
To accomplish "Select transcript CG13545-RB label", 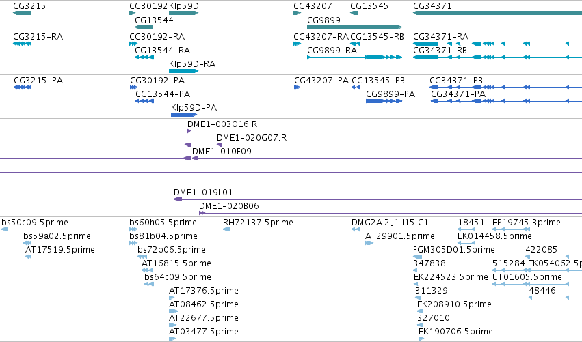I will [x=377, y=37].
